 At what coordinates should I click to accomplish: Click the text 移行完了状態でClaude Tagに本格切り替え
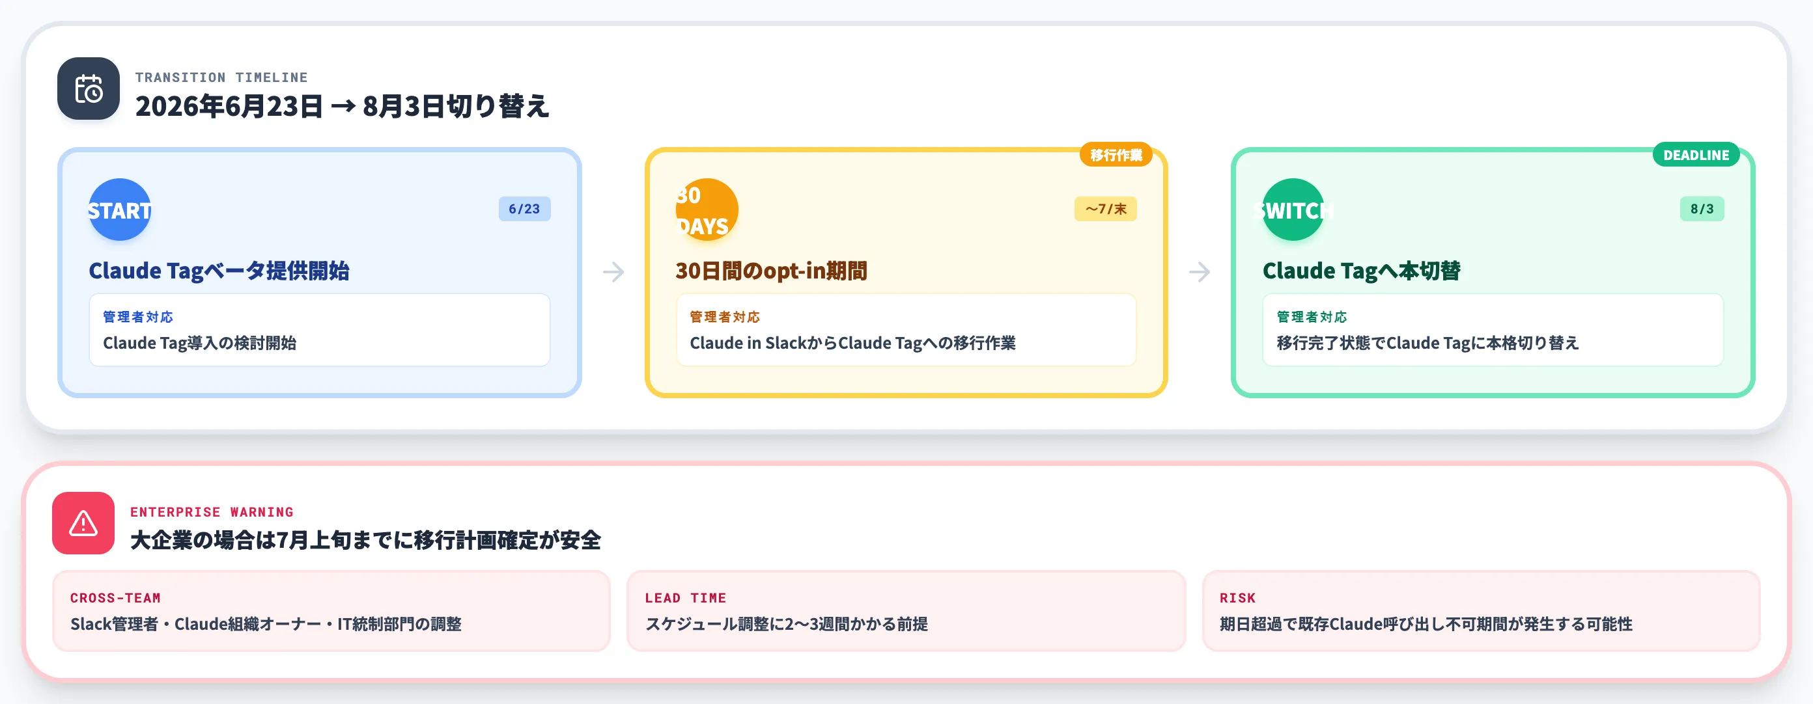(x=1428, y=343)
